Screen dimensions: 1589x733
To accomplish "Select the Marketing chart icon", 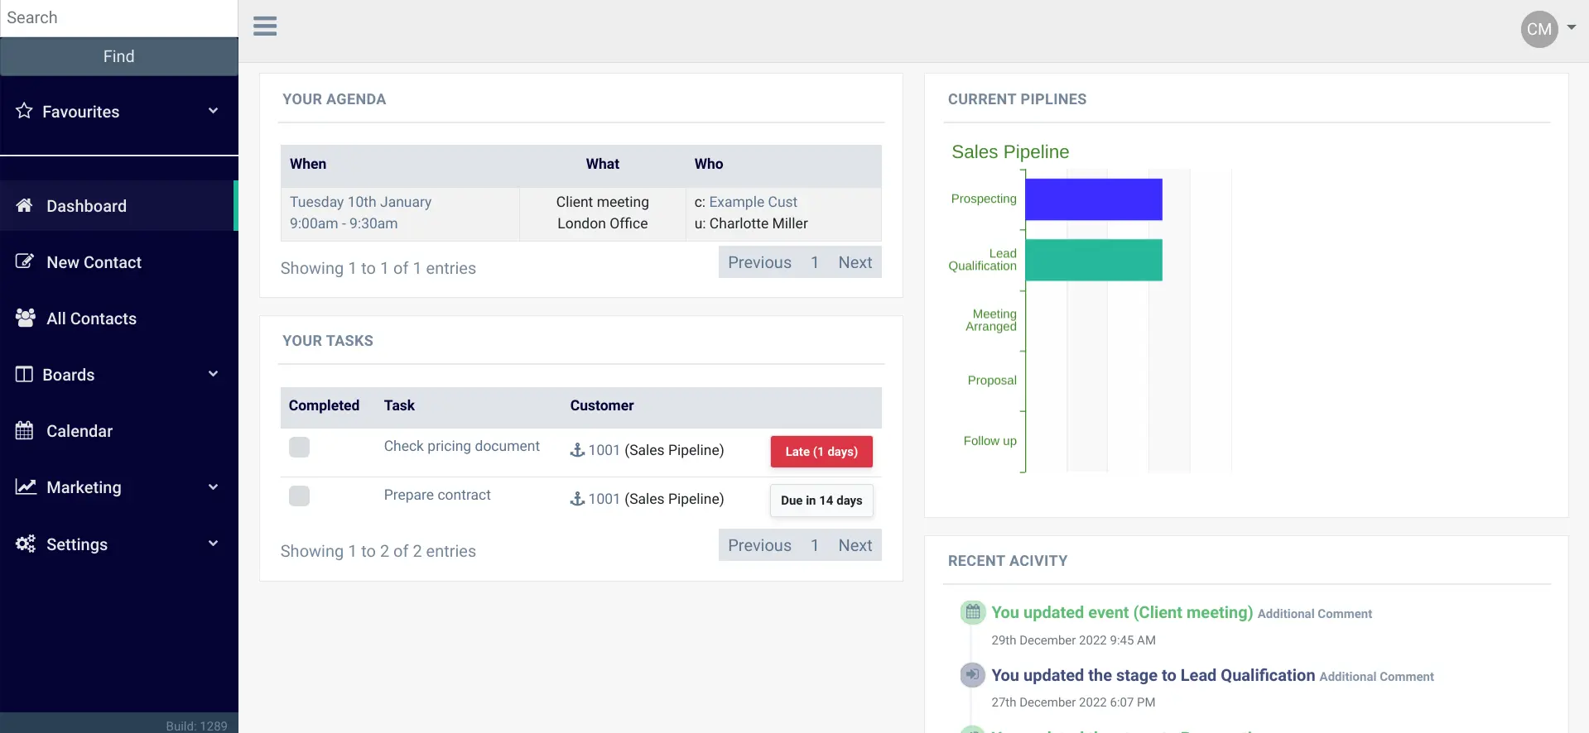I will click(24, 486).
